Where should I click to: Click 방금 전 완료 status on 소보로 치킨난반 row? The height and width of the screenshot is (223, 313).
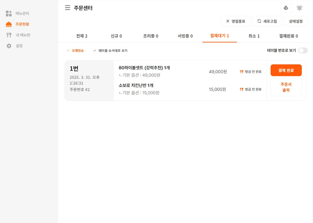coord(253,89)
